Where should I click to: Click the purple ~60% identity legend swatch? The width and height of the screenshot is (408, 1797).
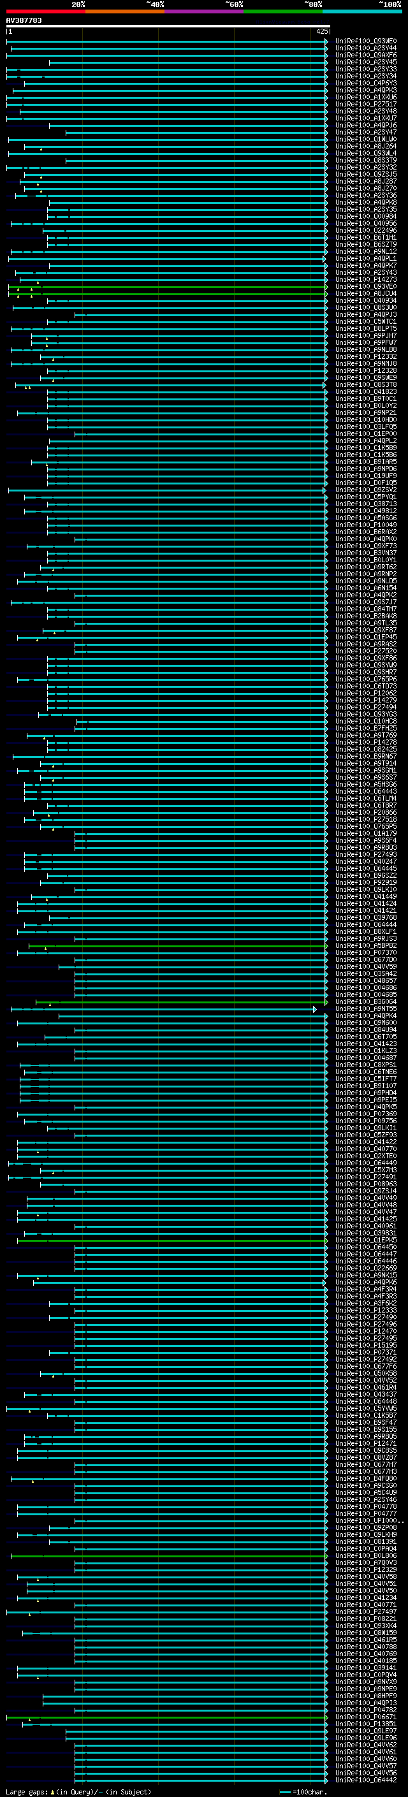coord(205,11)
